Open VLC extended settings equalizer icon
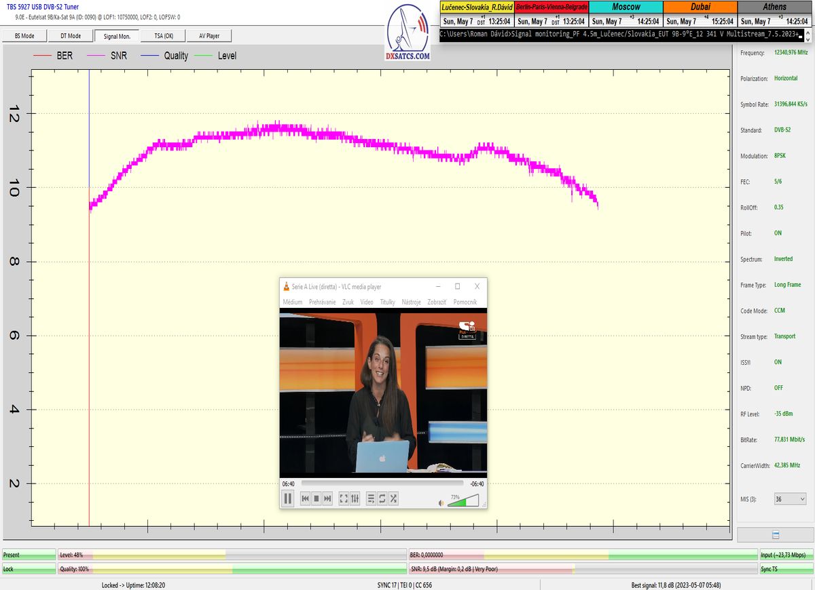Viewport: 815px width, 590px height. click(x=355, y=498)
